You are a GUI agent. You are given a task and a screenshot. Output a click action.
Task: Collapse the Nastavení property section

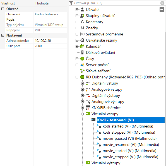[x=3, y=35]
